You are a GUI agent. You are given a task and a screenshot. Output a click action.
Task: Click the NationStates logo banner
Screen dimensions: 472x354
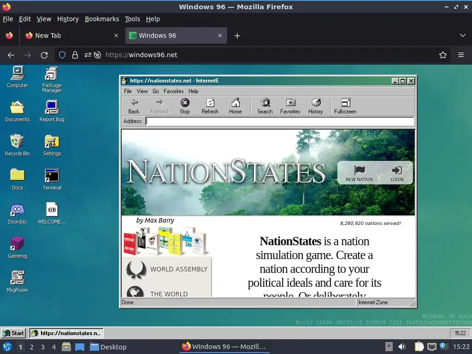click(x=226, y=172)
